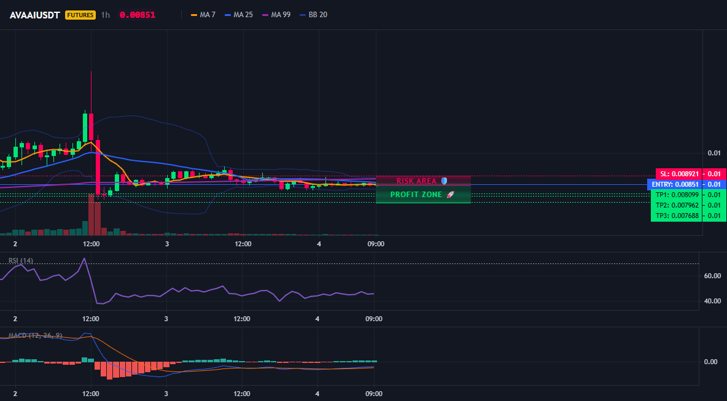Click the SL: 0.008921 stop-loss tag
727x401 pixels.
click(679, 174)
